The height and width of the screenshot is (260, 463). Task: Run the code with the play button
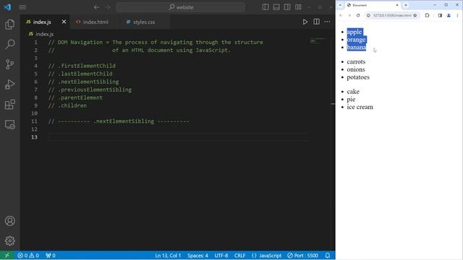coord(305,22)
